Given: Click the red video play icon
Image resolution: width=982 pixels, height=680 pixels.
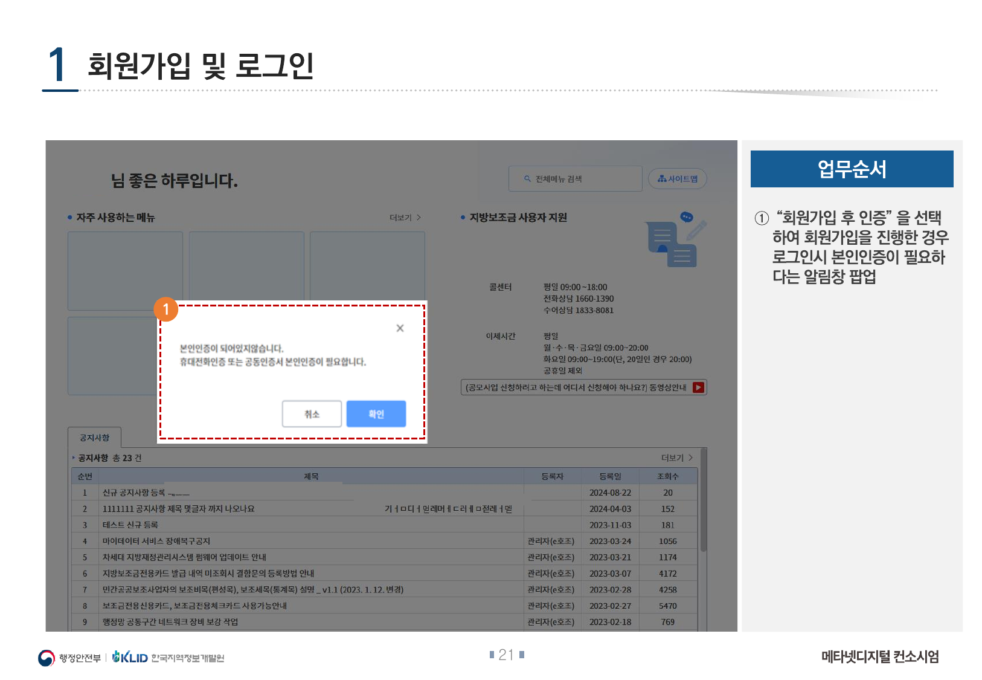Looking at the screenshot, I should pos(698,387).
